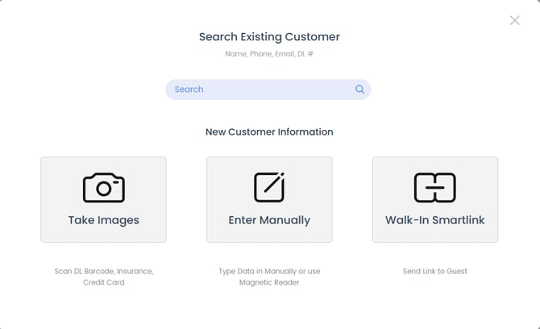Close the customer search dialog
The height and width of the screenshot is (329, 540).
514,20
